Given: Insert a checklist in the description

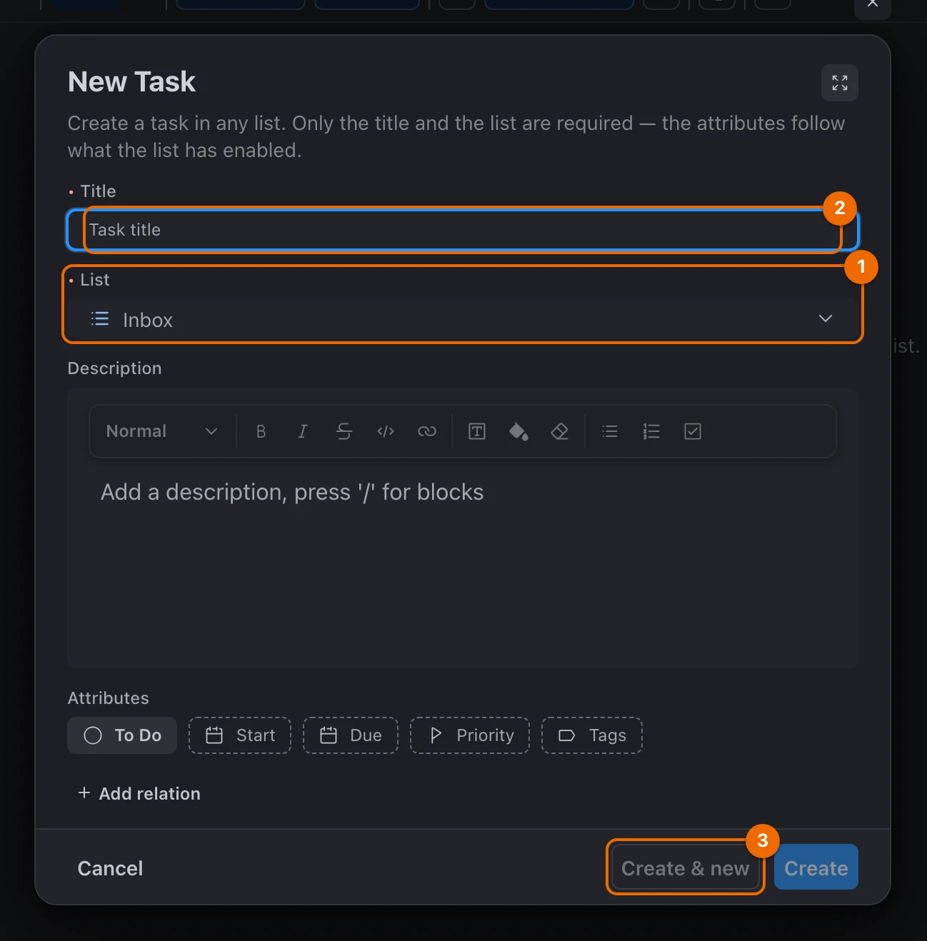Looking at the screenshot, I should pos(693,431).
